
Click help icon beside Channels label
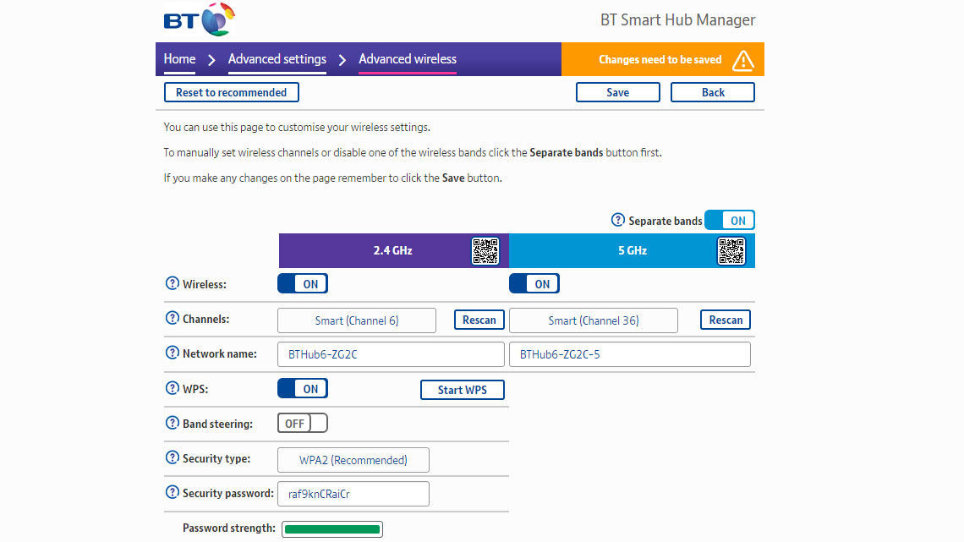(x=173, y=318)
